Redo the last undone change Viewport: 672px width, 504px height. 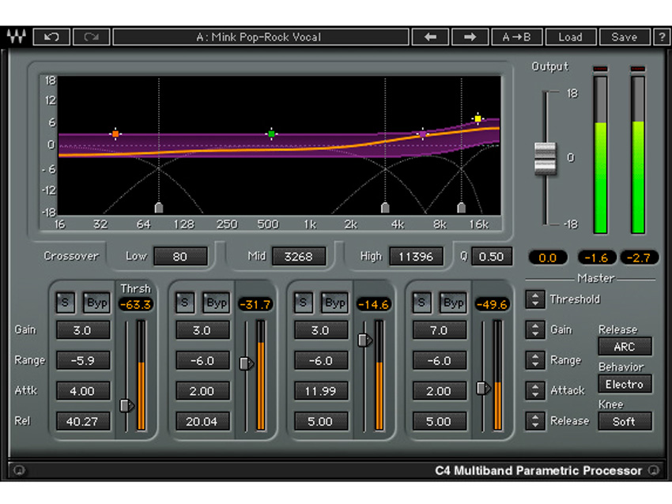point(91,37)
